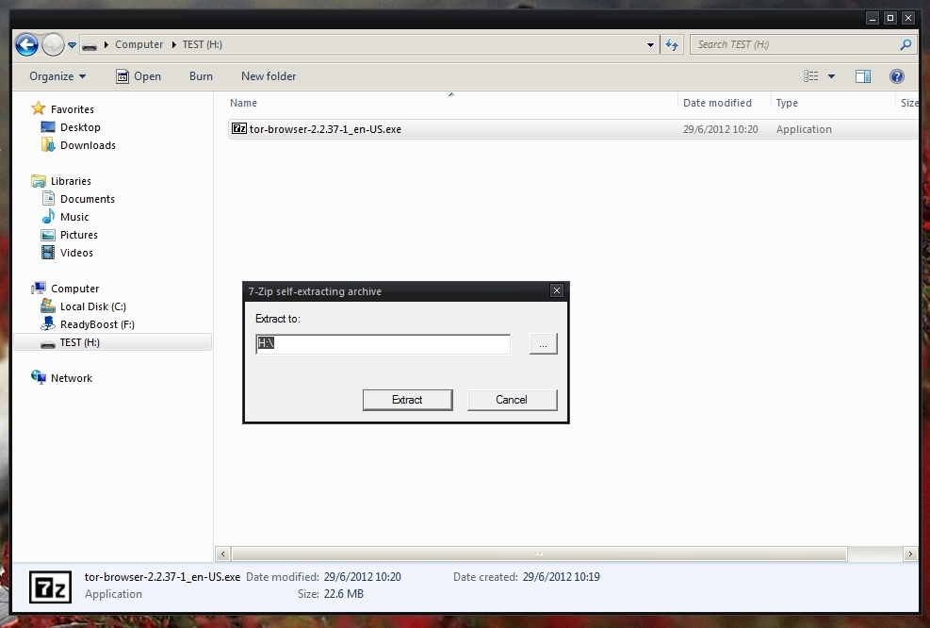Click the 7z icon beside tor-browser file
The height and width of the screenshot is (628, 930).
click(x=239, y=128)
